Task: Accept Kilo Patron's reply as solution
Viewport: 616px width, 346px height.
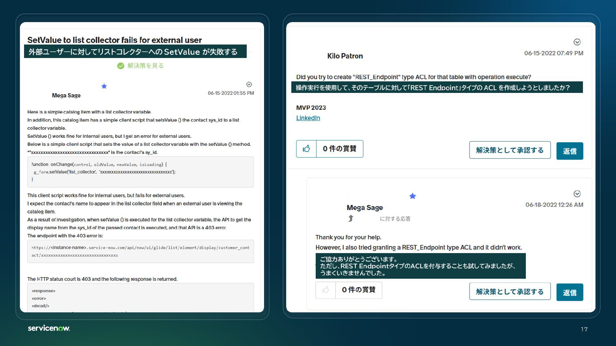Action: coord(509,150)
